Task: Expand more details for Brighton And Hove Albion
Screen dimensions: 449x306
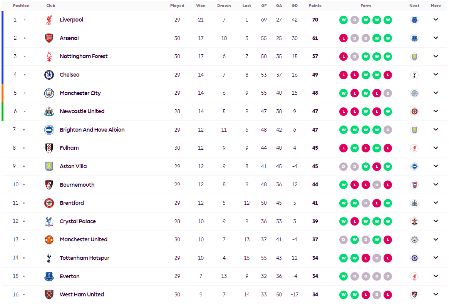Action: [436, 130]
